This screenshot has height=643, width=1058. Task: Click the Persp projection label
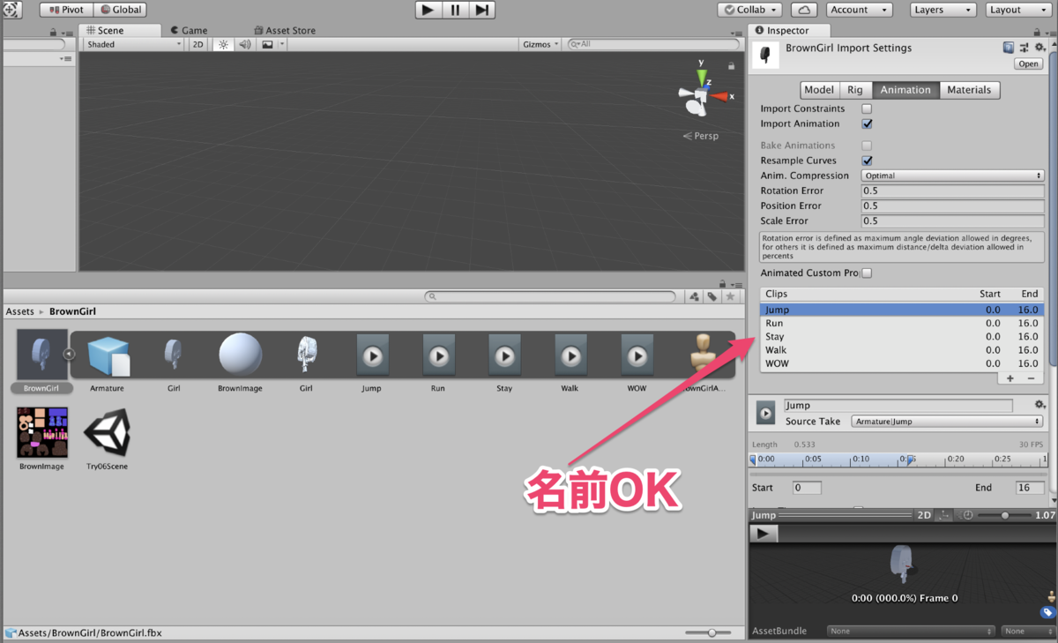click(702, 136)
